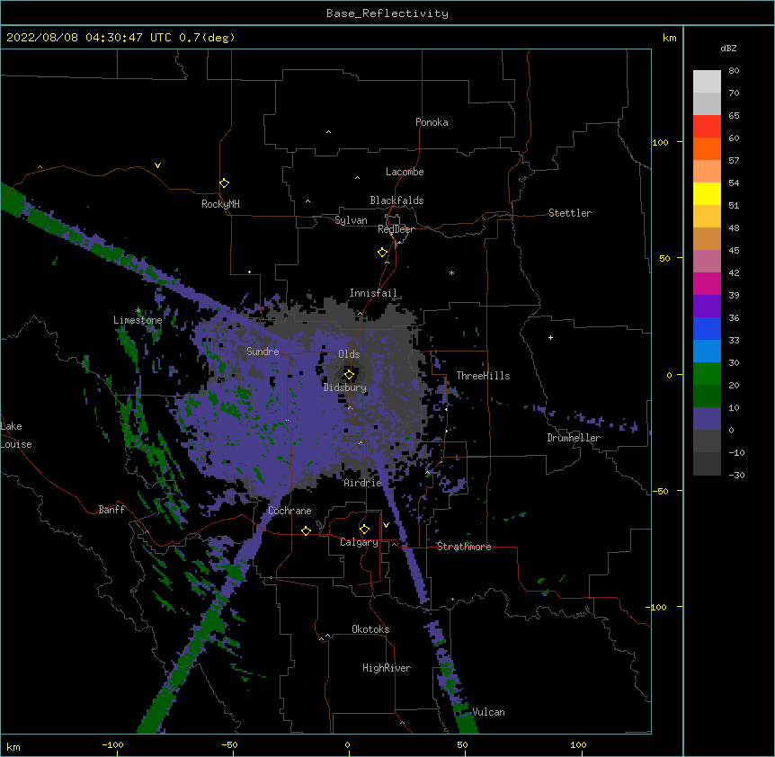Viewport: 775px width, 757px height.
Task: Select the Blackfalds label
Action: pos(396,200)
